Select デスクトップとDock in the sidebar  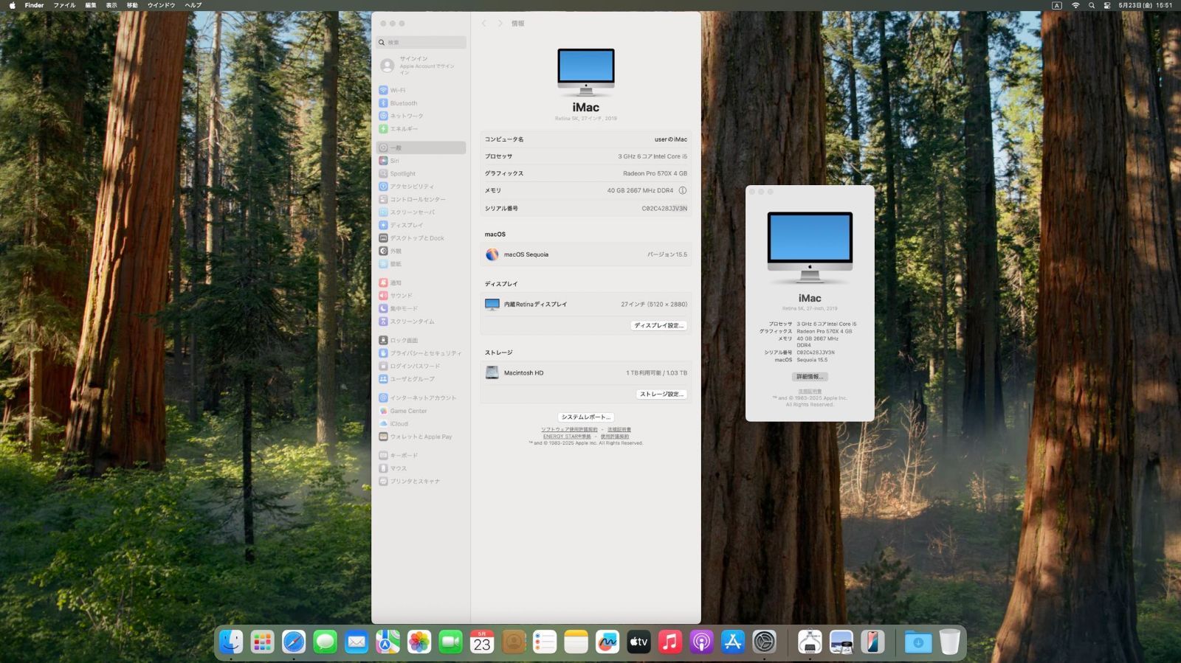421,238
